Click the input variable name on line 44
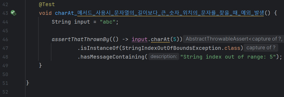This screenshot has width=284, height=97. tap(82, 22)
